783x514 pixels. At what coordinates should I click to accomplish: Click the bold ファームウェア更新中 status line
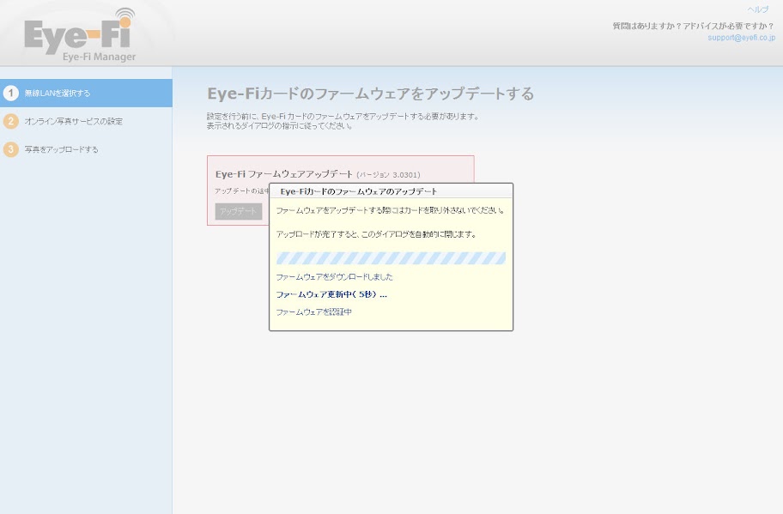(331, 294)
